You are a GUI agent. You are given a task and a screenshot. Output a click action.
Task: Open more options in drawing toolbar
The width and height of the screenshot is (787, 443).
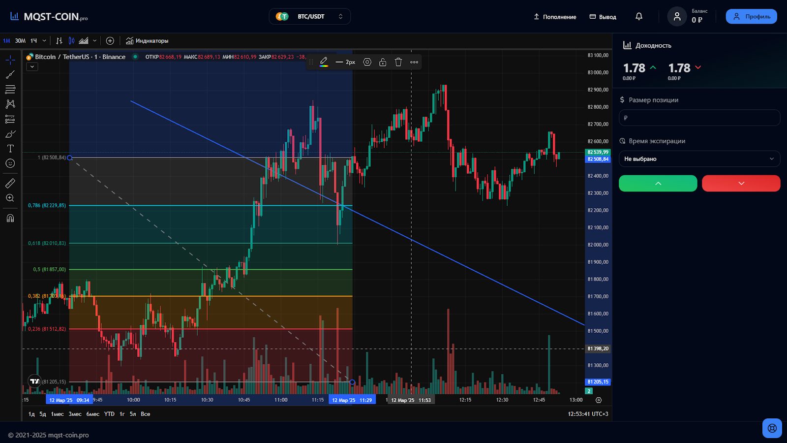point(414,62)
